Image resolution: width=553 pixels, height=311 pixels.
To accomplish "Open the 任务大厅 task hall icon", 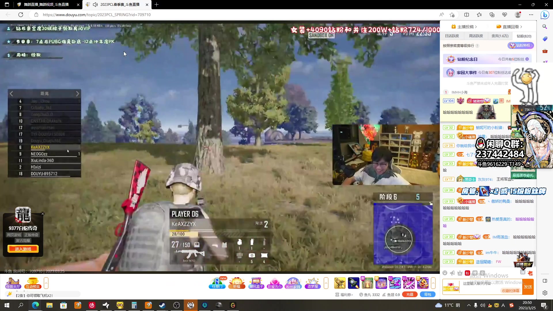I will click(13, 283).
